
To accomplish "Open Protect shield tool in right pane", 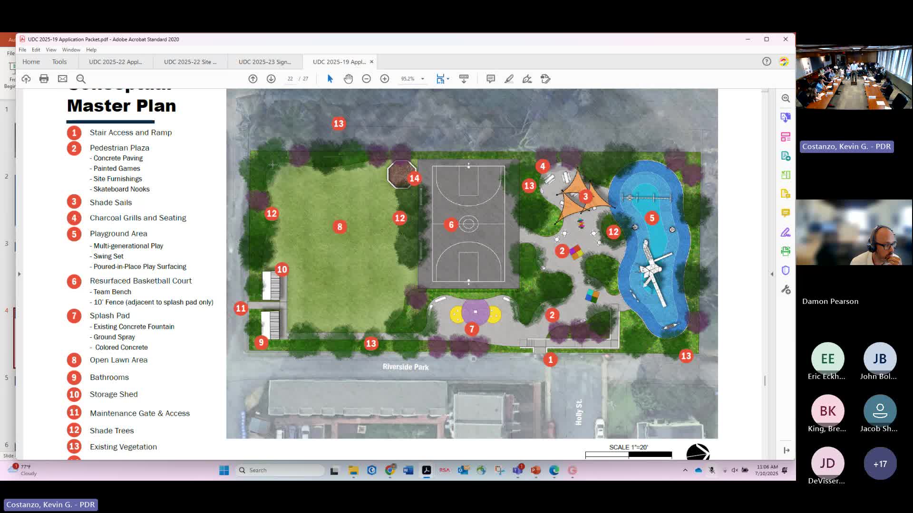I will (x=786, y=270).
